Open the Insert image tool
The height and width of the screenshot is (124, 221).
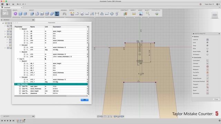pyautogui.click(x=141, y=14)
